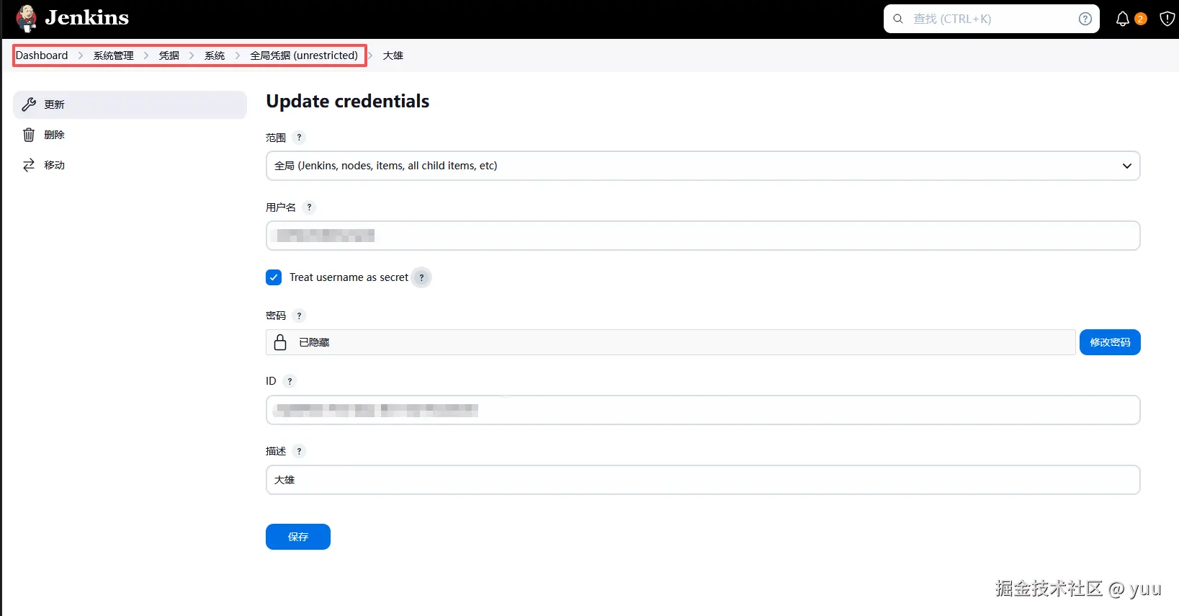Open notifications via the bell icon
1179x616 pixels.
[1122, 19]
